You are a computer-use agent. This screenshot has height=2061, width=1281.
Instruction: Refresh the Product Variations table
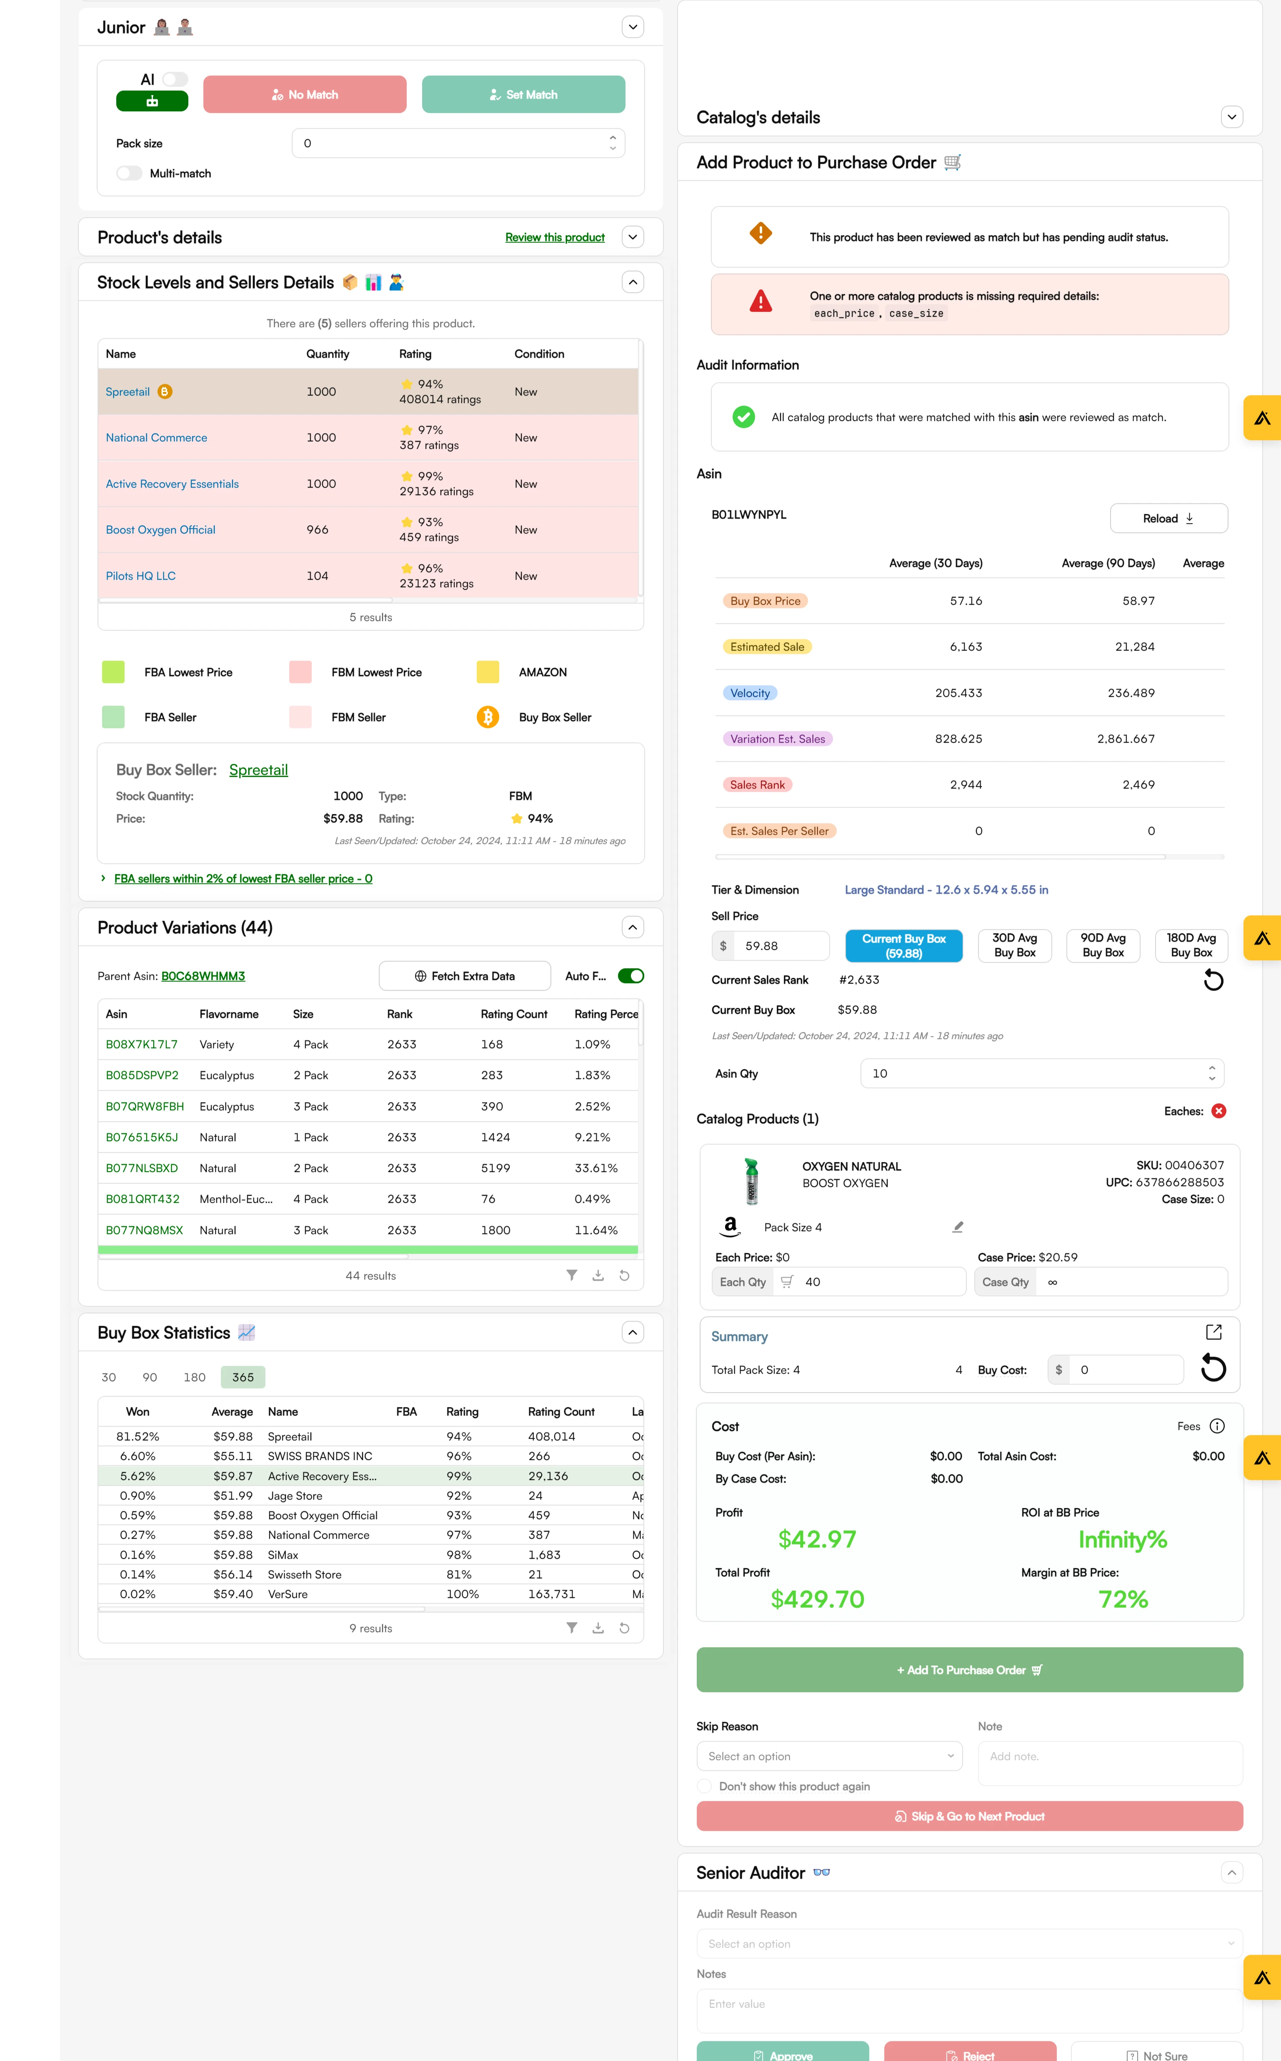(624, 1275)
